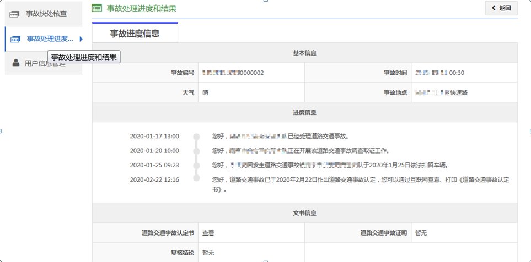Switch to the 事故进度信息 tab

(135, 33)
